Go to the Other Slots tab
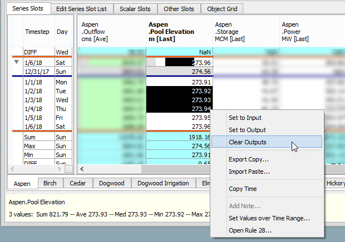This screenshot has width=345, height=242. (x=178, y=9)
